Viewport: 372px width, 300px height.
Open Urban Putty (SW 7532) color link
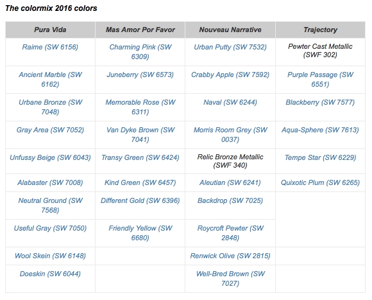230,47
